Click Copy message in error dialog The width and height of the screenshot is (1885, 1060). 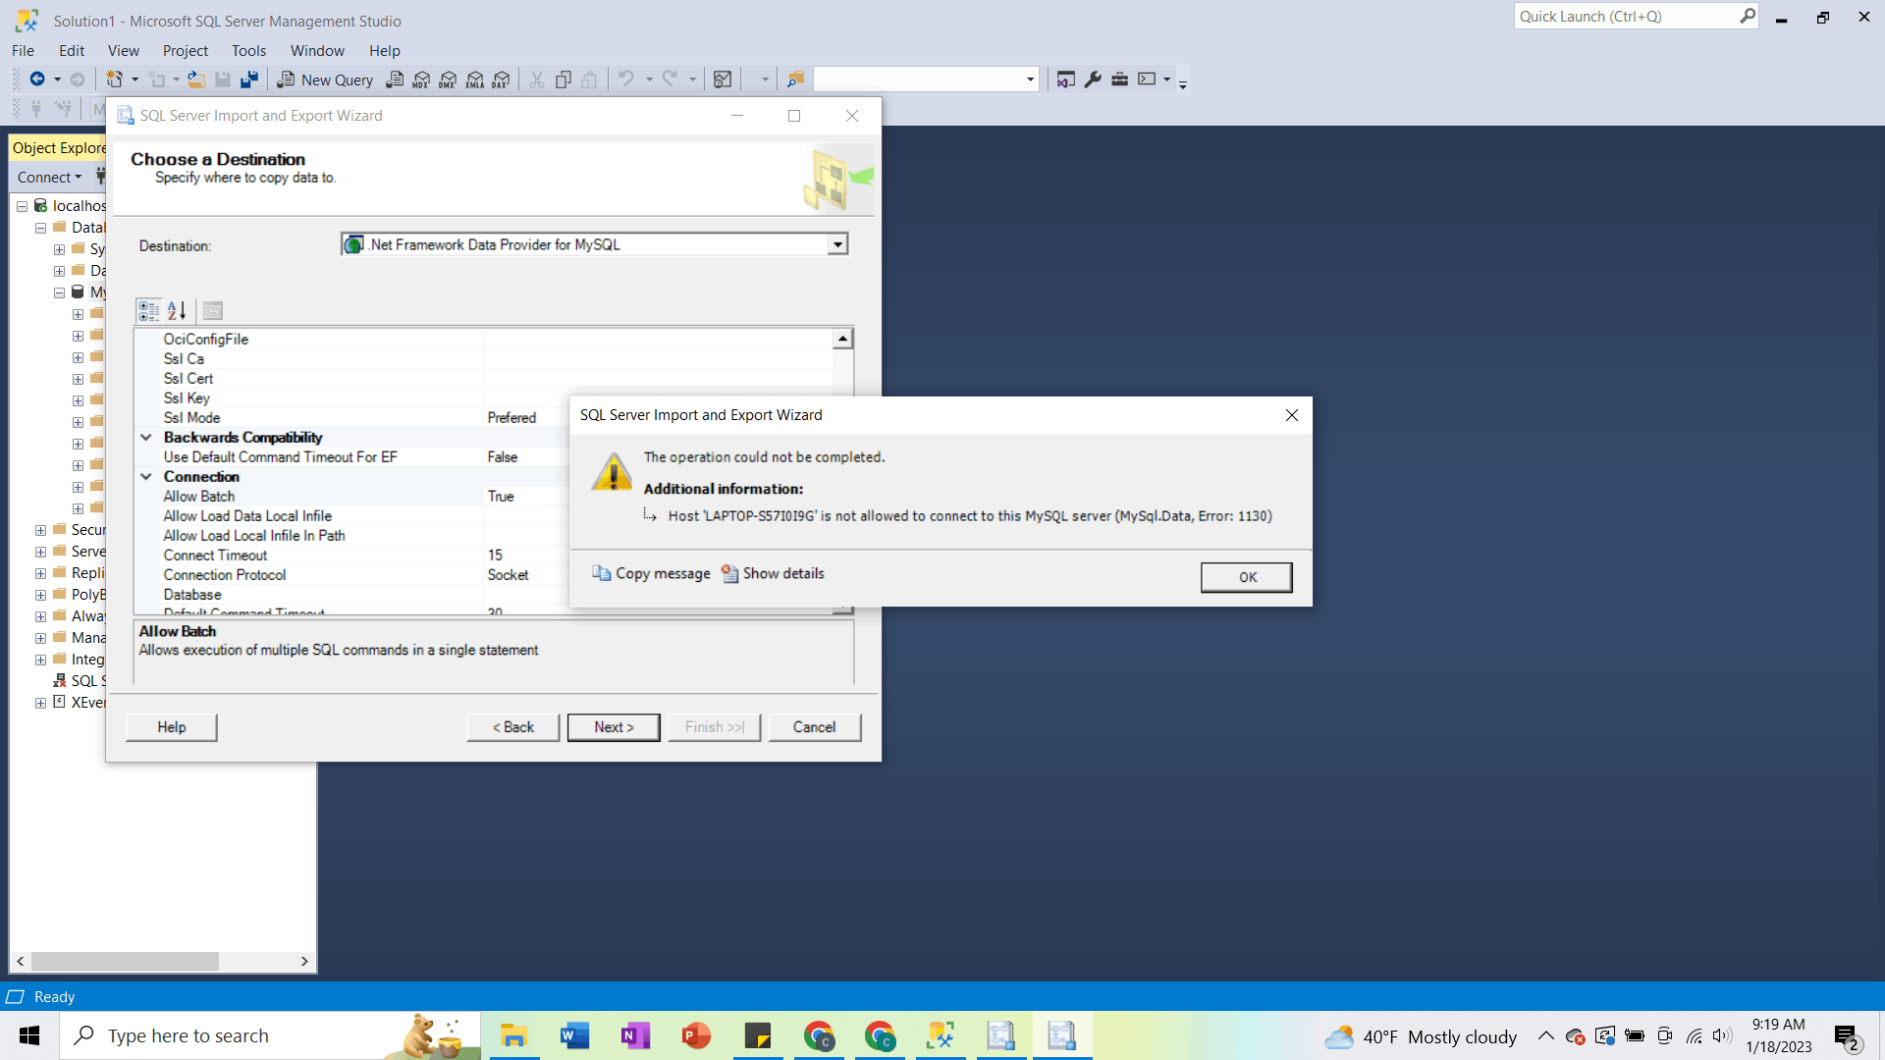click(651, 573)
